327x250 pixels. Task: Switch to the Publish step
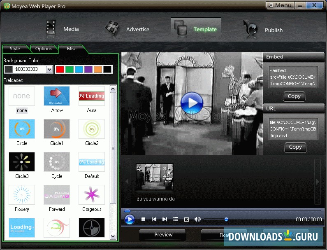point(263,30)
